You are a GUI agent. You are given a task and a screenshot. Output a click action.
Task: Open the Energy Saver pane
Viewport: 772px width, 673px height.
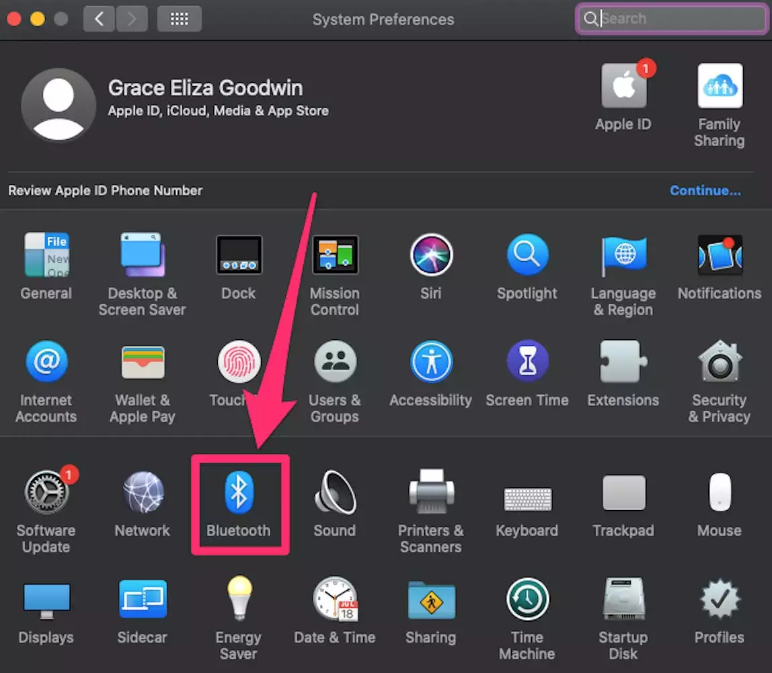239,600
